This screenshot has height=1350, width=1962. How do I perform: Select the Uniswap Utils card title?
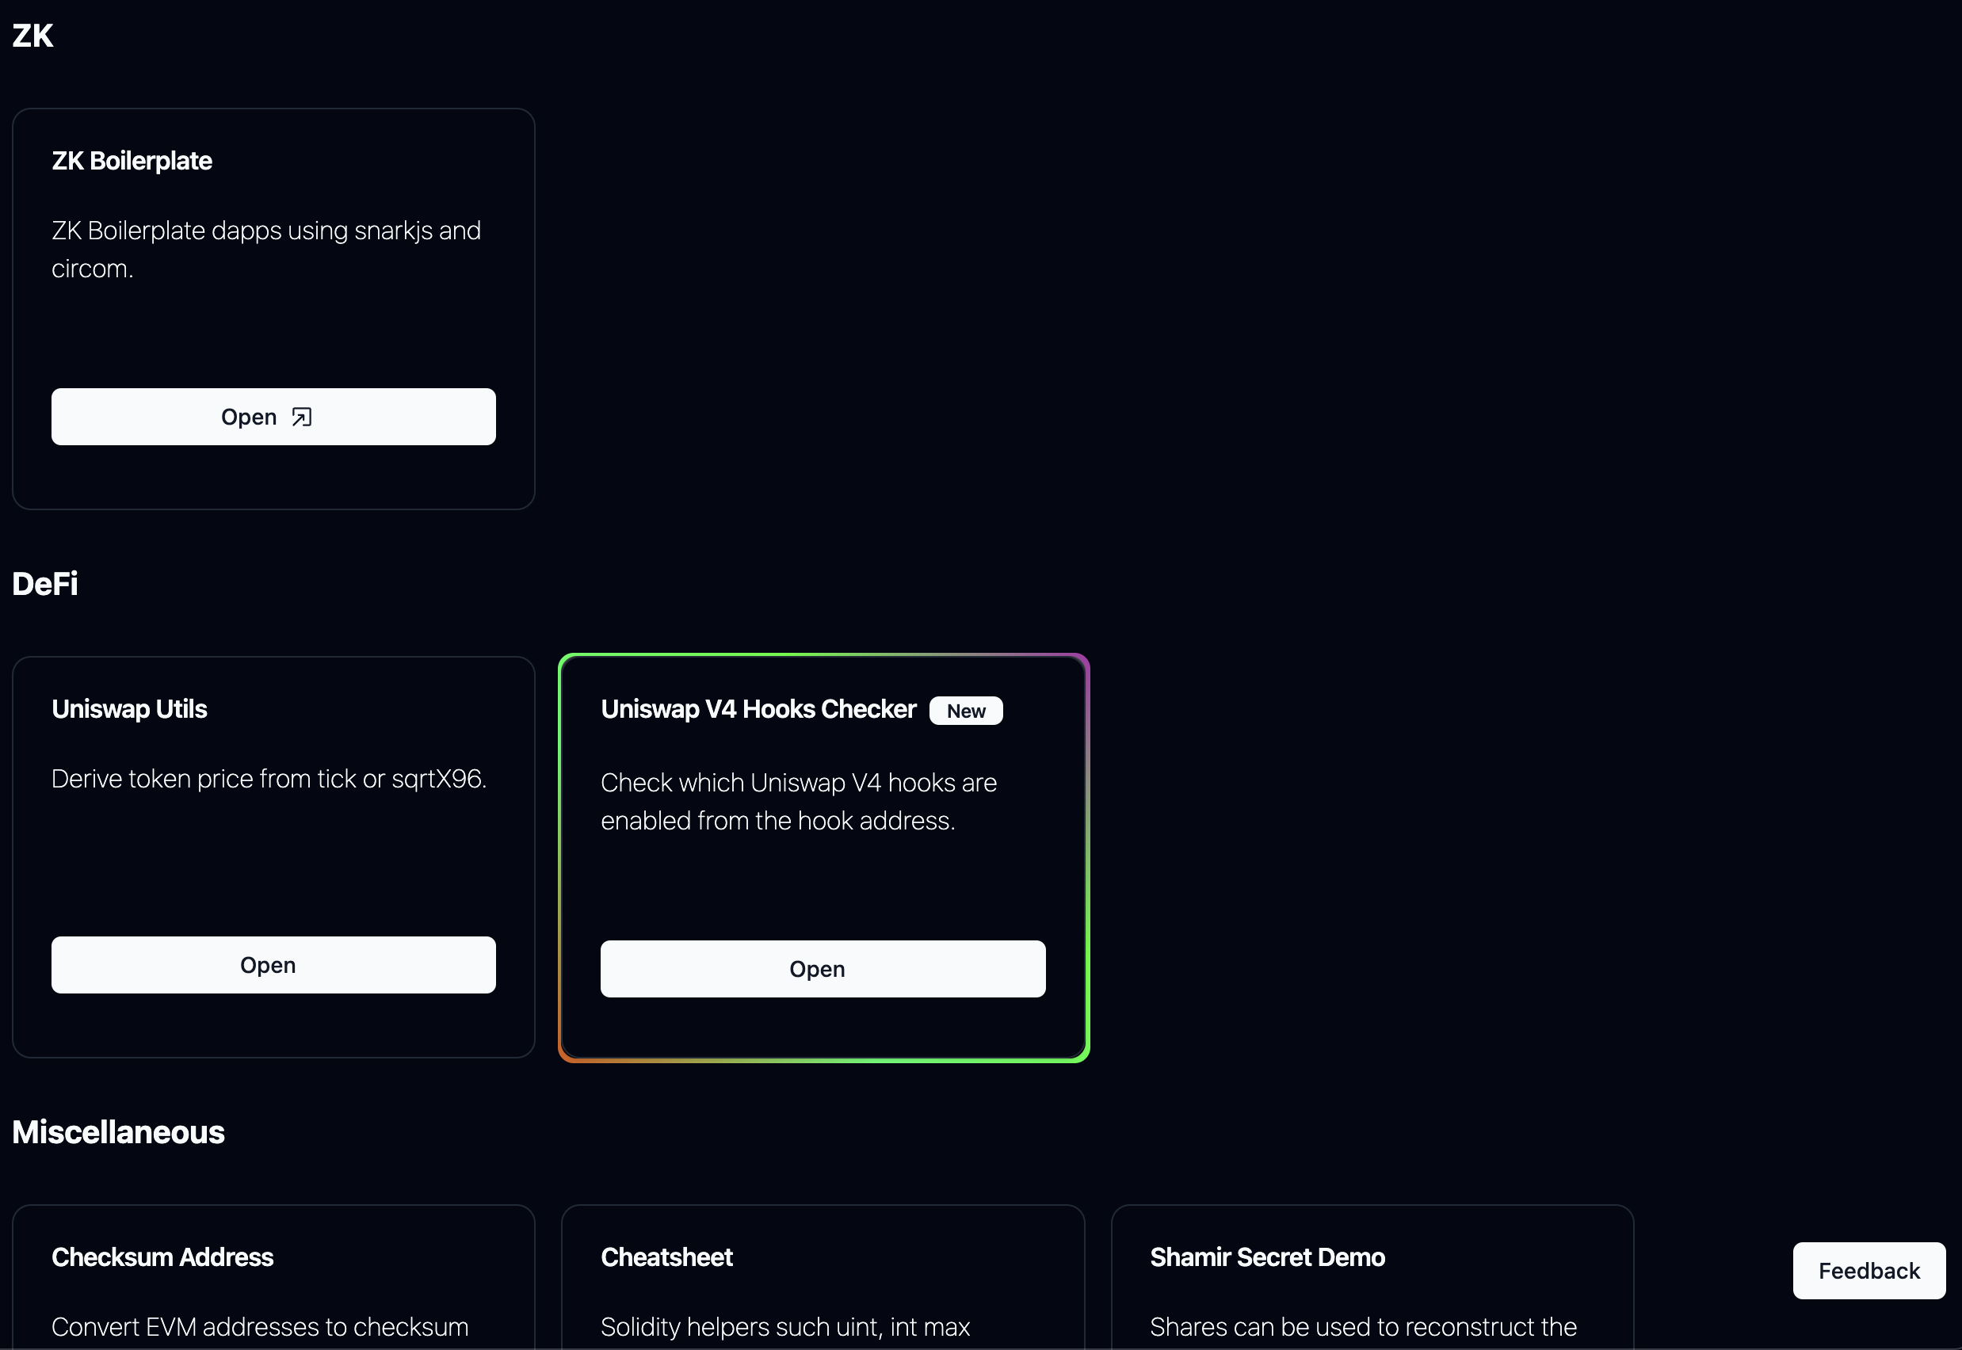click(x=129, y=709)
